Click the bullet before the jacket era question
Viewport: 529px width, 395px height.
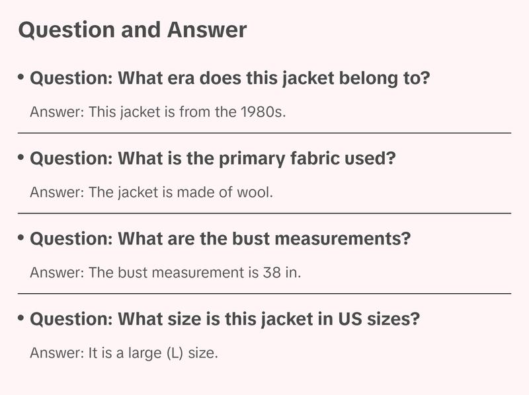pyautogui.click(x=22, y=77)
